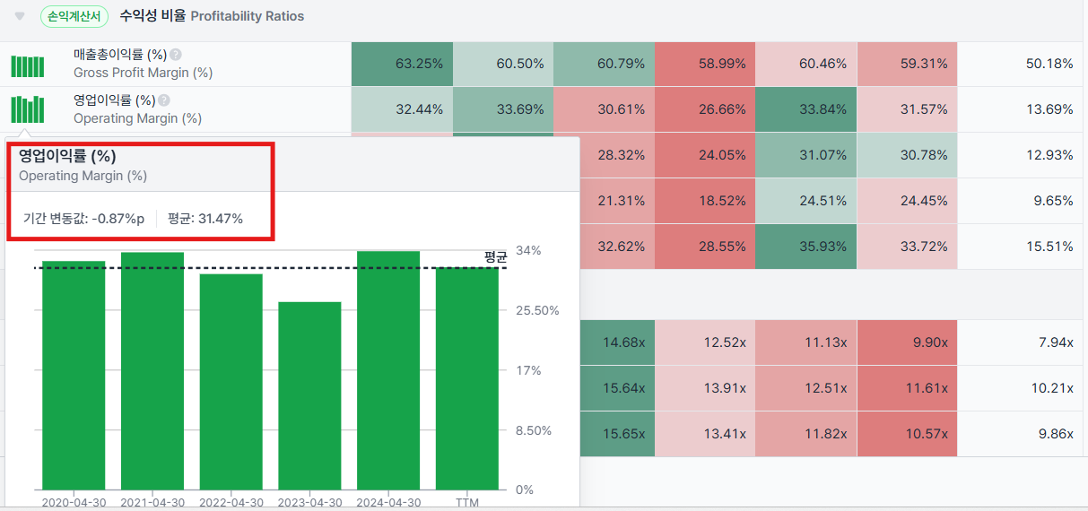Collapse the Profitability Ratios section triangle
1088x511 pixels.
pos(20,16)
